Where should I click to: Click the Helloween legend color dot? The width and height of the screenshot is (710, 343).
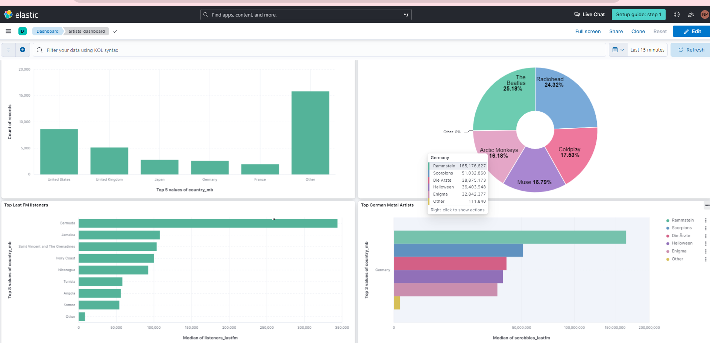[668, 243]
